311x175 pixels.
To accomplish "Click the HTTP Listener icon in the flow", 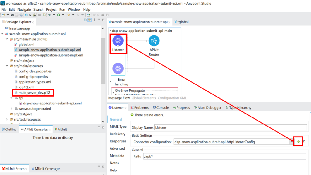I will (x=118, y=41).
